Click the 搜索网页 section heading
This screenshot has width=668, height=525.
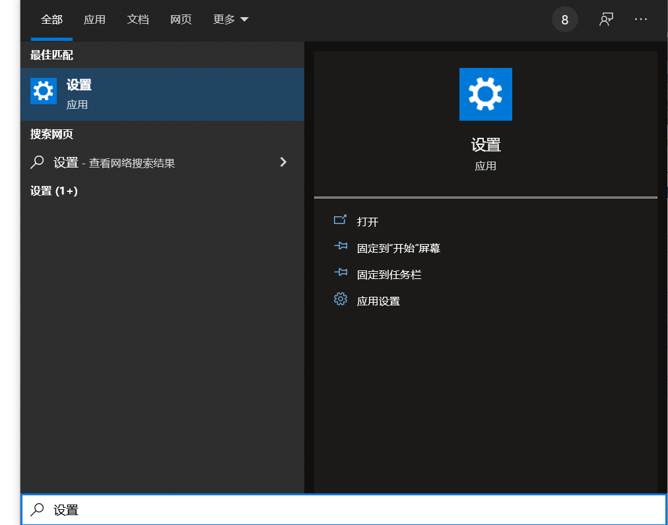point(51,134)
